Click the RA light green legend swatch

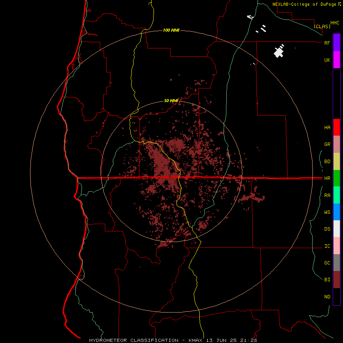(337, 195)
